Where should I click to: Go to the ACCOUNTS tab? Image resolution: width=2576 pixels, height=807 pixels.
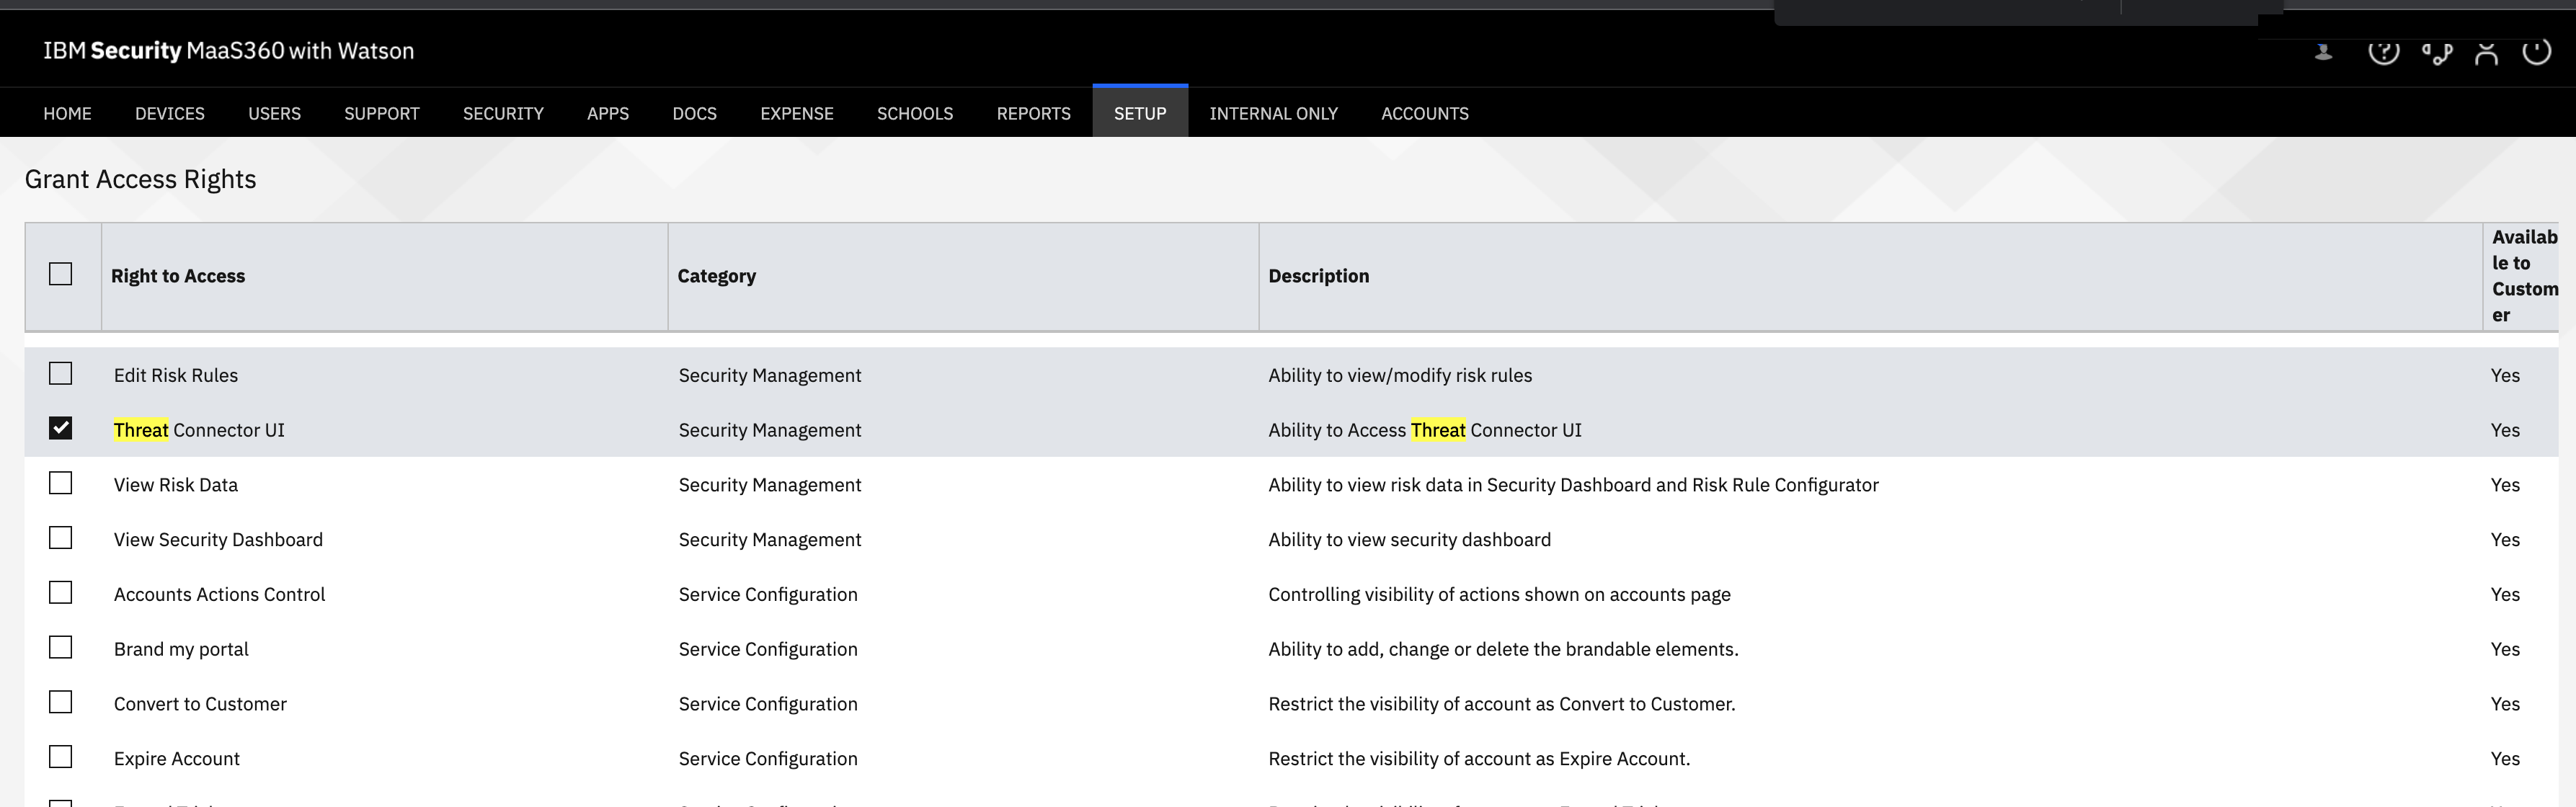(1425, 113)
